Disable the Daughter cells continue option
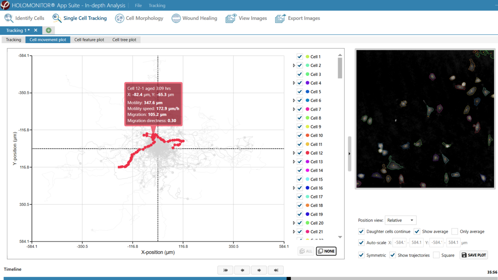The width and height of the screenshot is (498, 280). pos(361,231)
